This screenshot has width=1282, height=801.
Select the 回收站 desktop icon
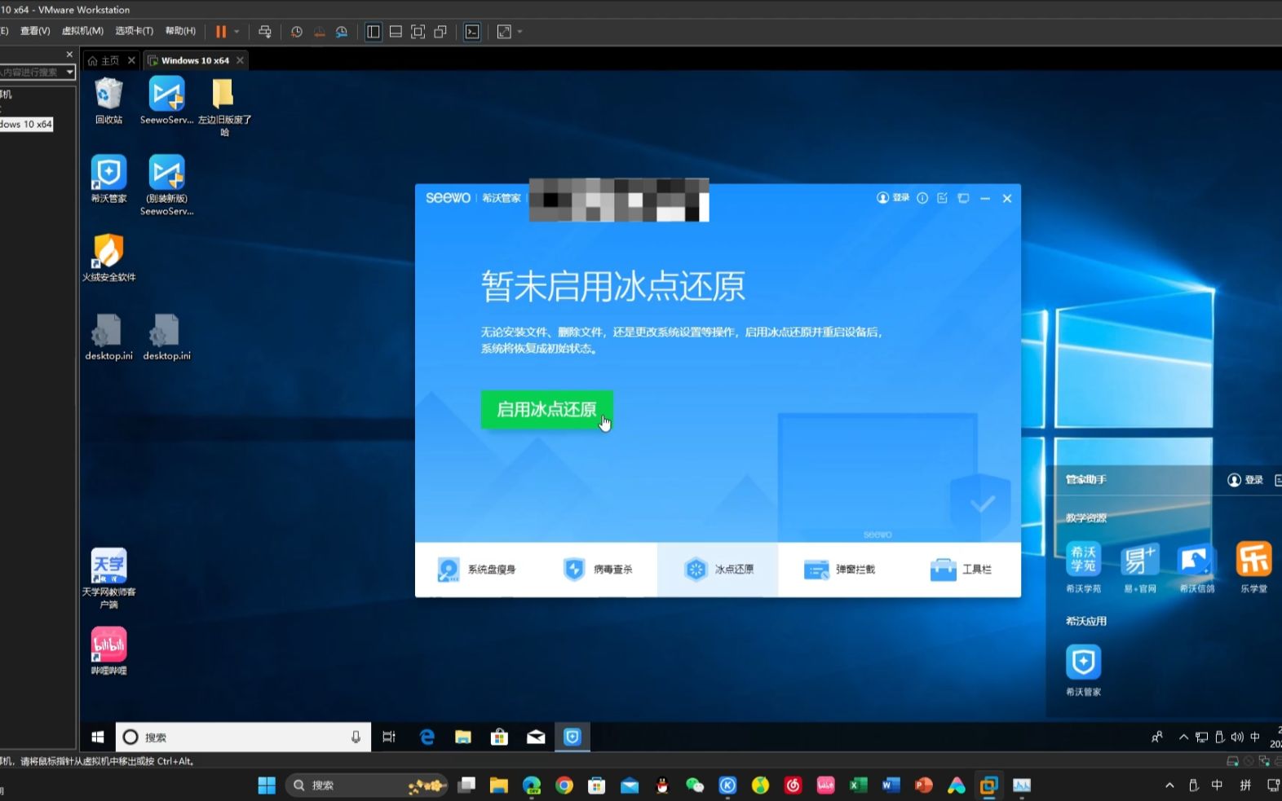[x=108, y=101]
